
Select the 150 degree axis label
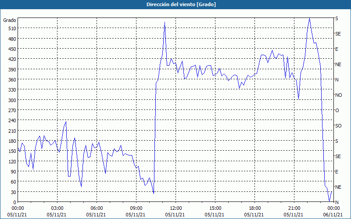[12, 151]
